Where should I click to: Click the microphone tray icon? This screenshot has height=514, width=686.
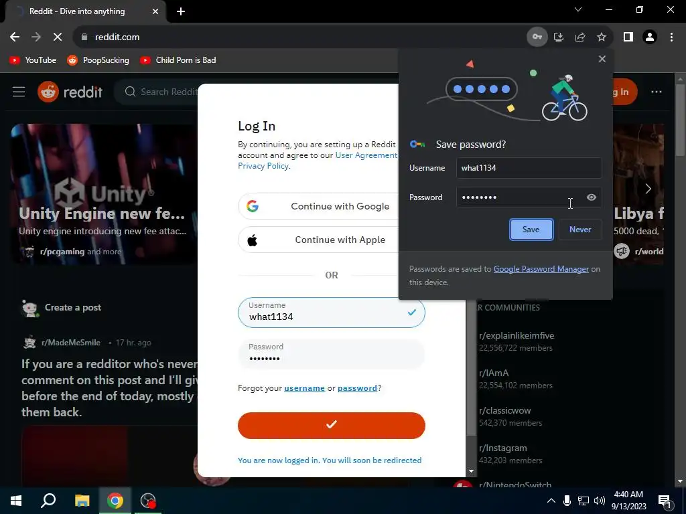[x=567, y=501]
